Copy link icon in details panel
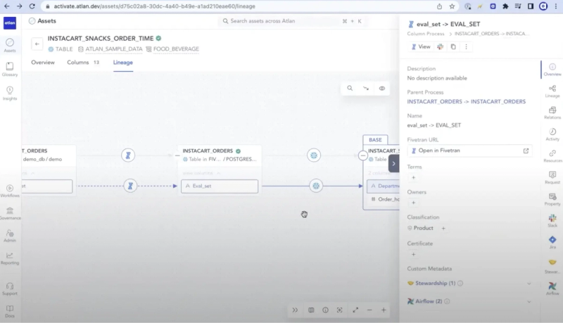Image resolution: width=563 pixels, height=323 pixels. (453, 46)
